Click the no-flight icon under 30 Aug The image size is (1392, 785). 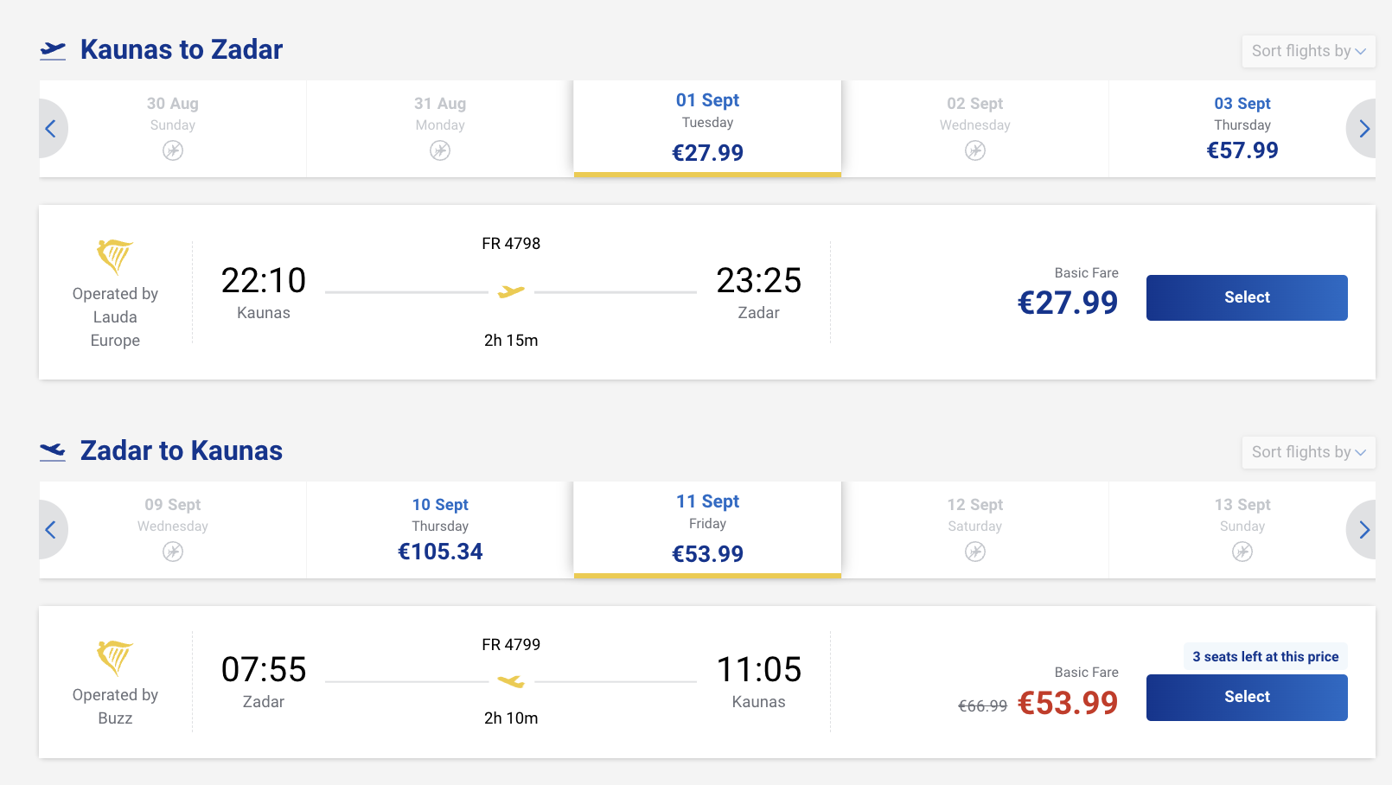click(x=173, y=150)
